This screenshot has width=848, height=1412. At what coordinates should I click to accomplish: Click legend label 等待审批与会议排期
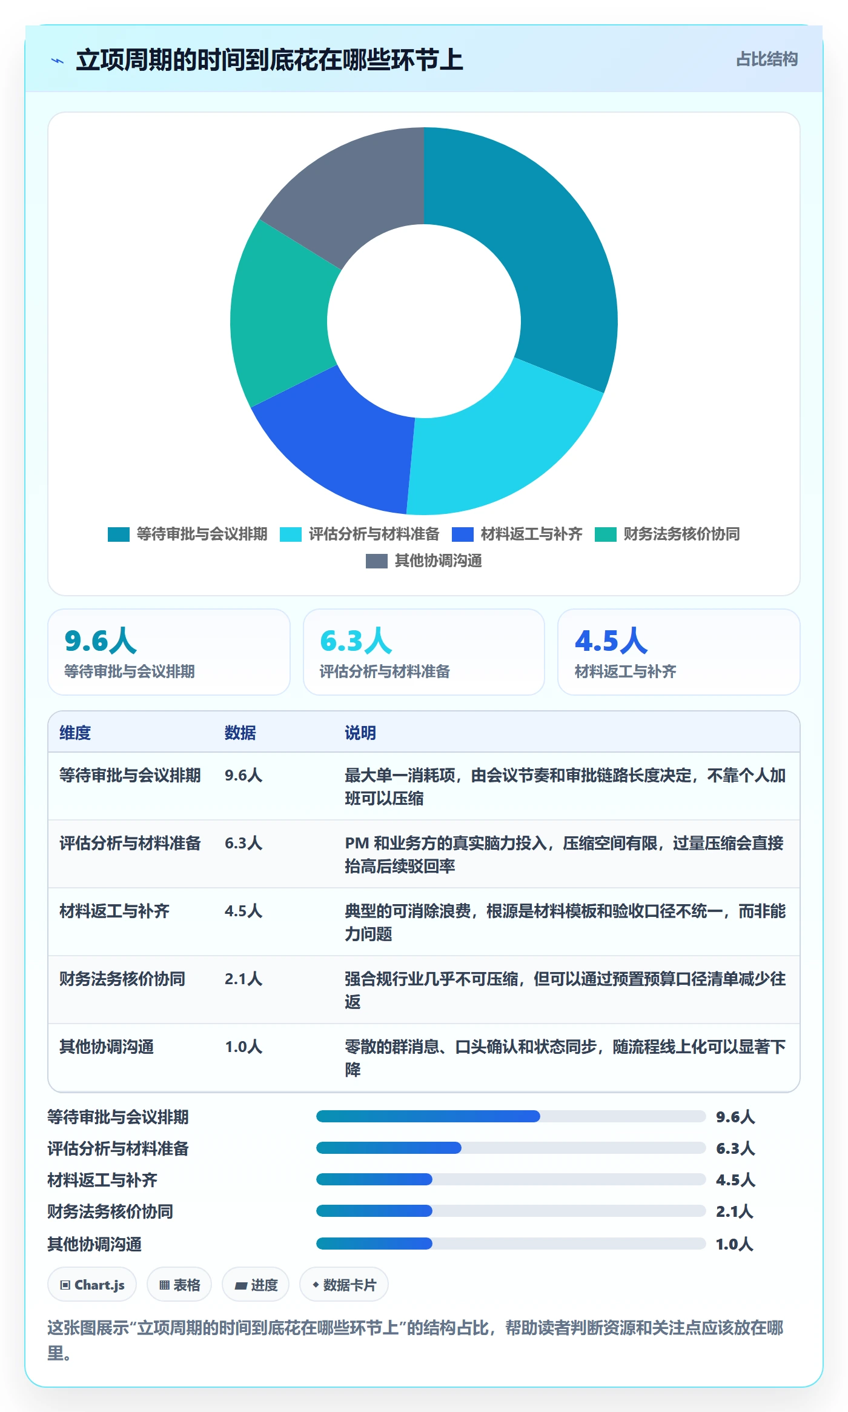[x=202, y=534]
